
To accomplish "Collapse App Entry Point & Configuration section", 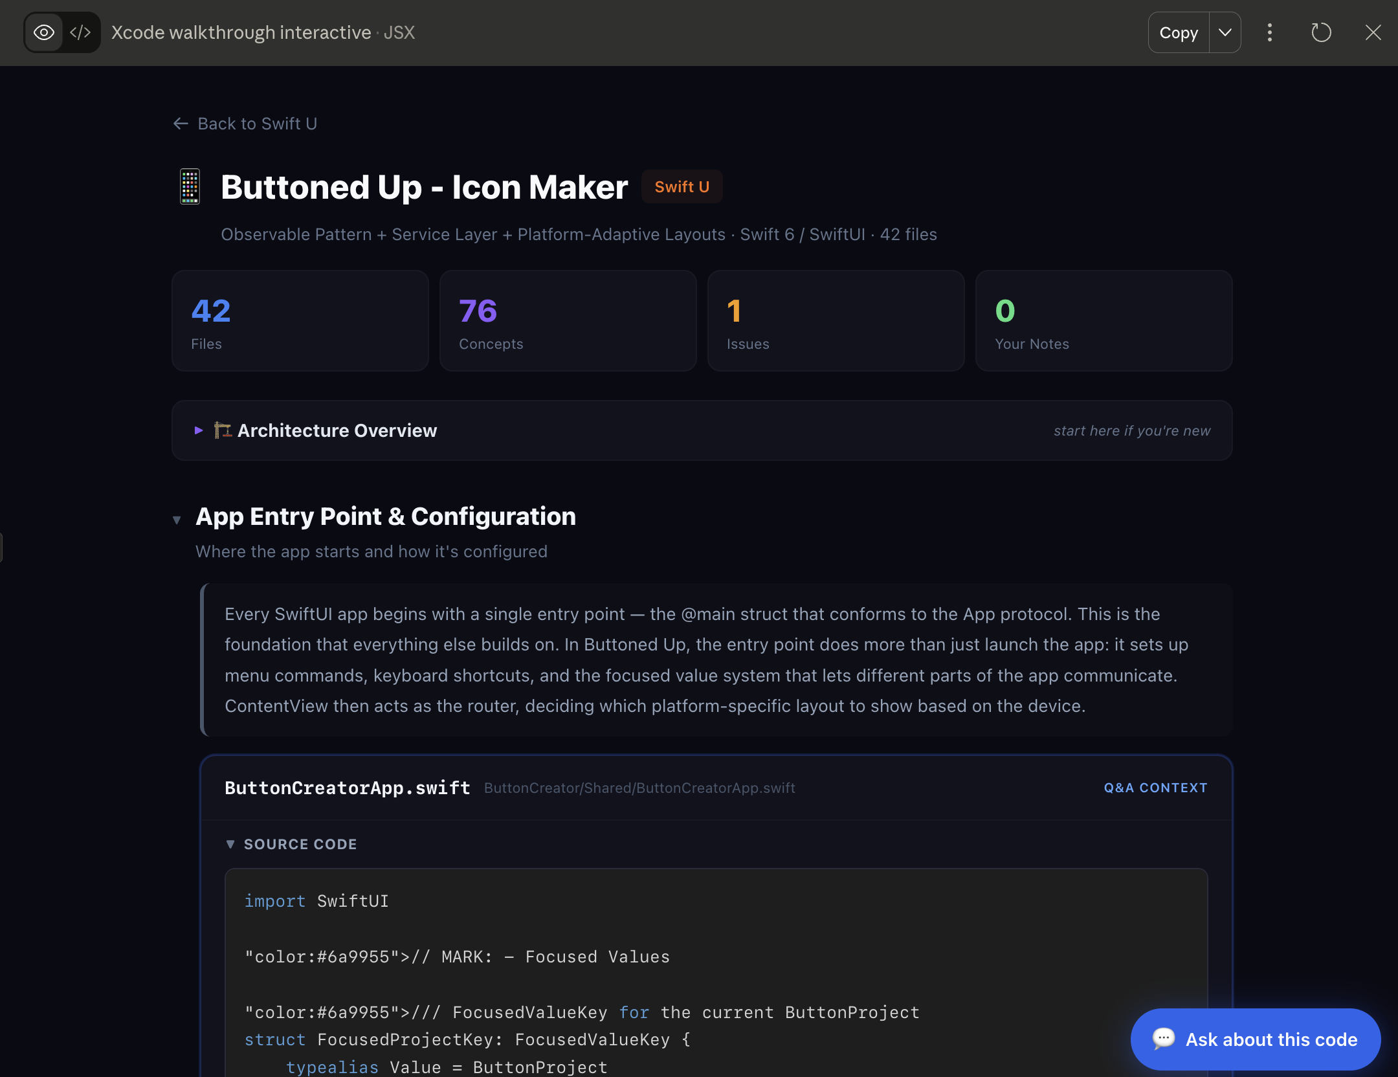I will click(177, 520).
